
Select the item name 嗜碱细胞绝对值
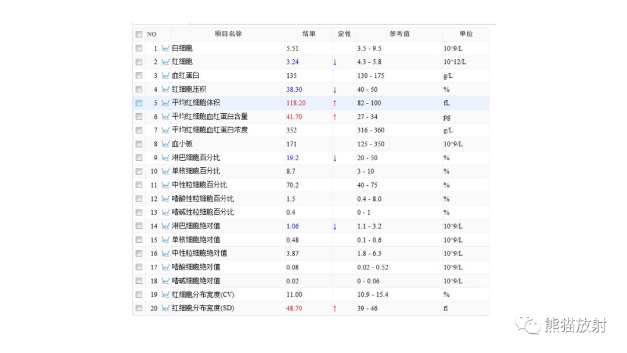coord(196,280)
